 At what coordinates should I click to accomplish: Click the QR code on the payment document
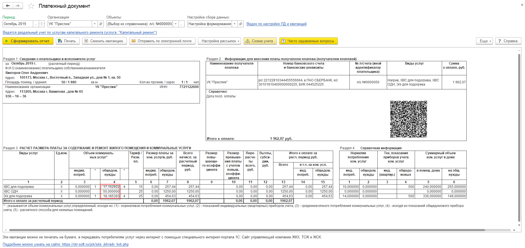tap(408, 119)
